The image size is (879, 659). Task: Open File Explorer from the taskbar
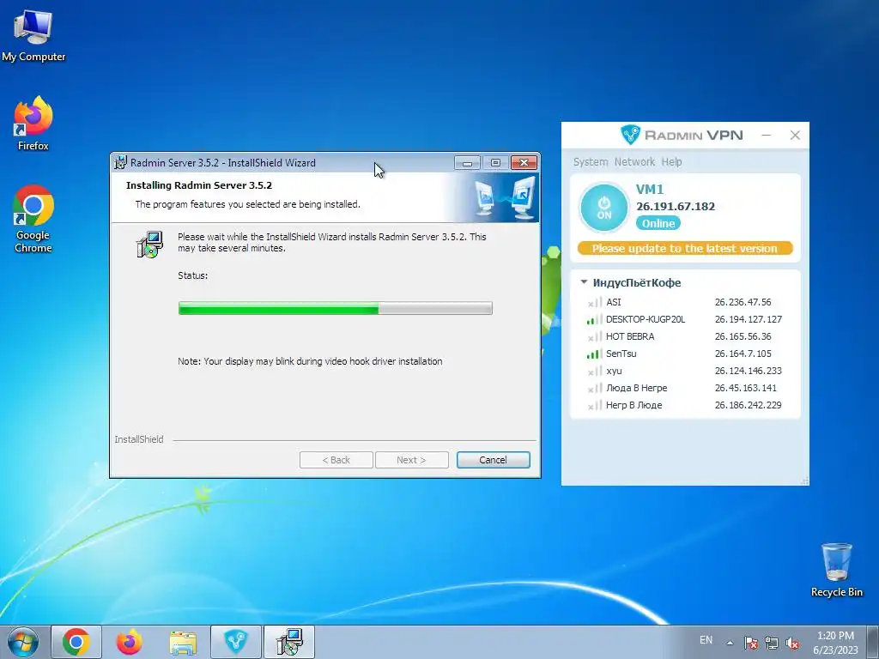pos(183,642)
